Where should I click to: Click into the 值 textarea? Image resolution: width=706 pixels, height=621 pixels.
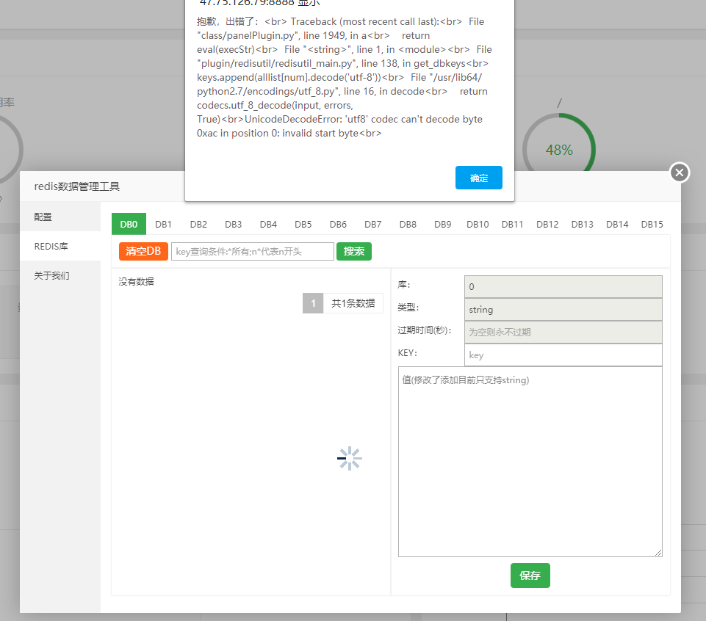[x=530, y=462]
